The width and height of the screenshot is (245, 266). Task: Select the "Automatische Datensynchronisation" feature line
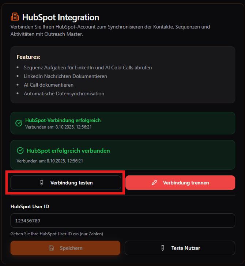tap(64, 94)
